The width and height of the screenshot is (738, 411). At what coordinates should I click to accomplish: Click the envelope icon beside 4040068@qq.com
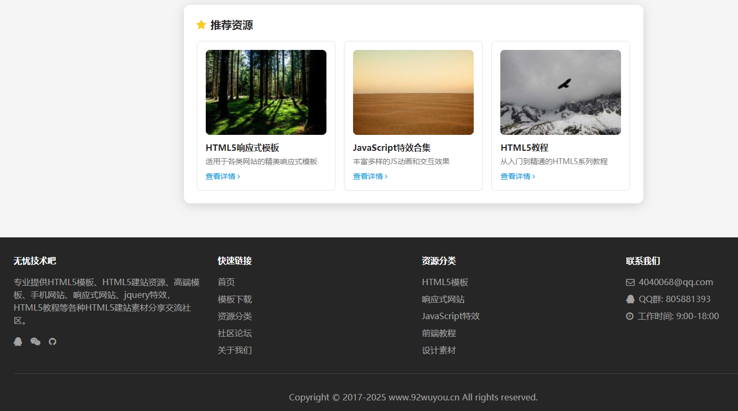tap(630, 282)
